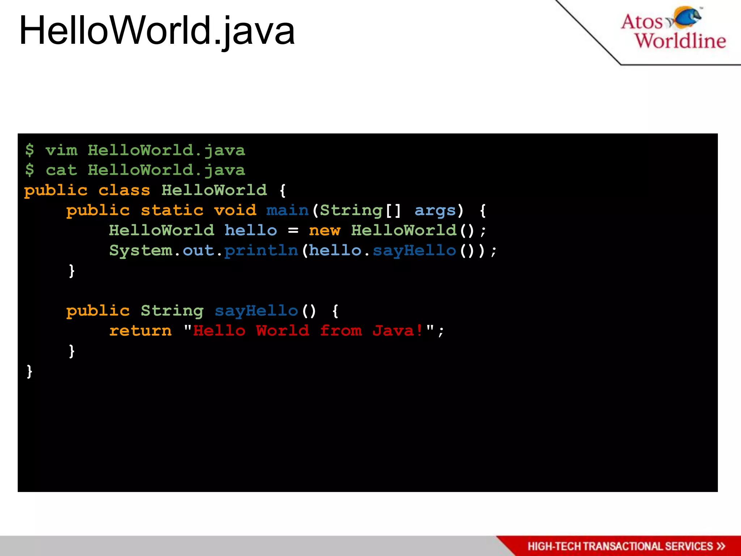The height and width of the screenshot is (556, 741).
Task: Click the 'static' keyword
Action: pyautogui.click(x=172, y=210)
